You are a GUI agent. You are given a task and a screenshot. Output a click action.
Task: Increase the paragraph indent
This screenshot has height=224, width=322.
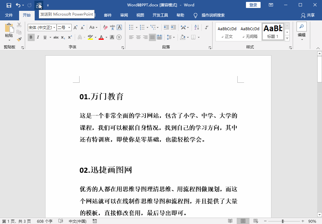pos(173,27)
